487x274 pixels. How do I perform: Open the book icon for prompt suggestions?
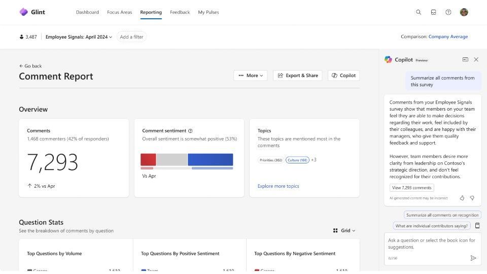(x=477, y=226)
